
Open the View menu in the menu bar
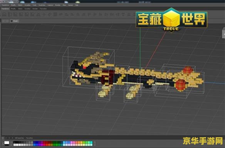(64, 5)
